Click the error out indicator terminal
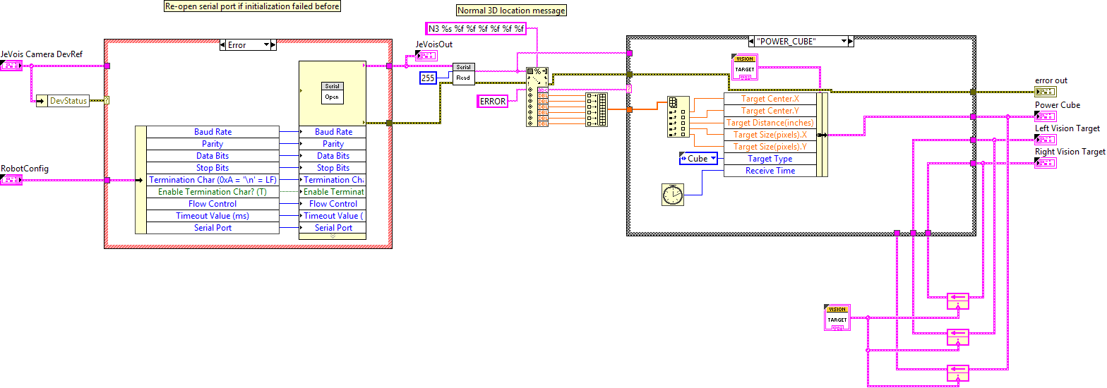The height and width of the screenshot is (388, 1107). tap(1046, 92)
